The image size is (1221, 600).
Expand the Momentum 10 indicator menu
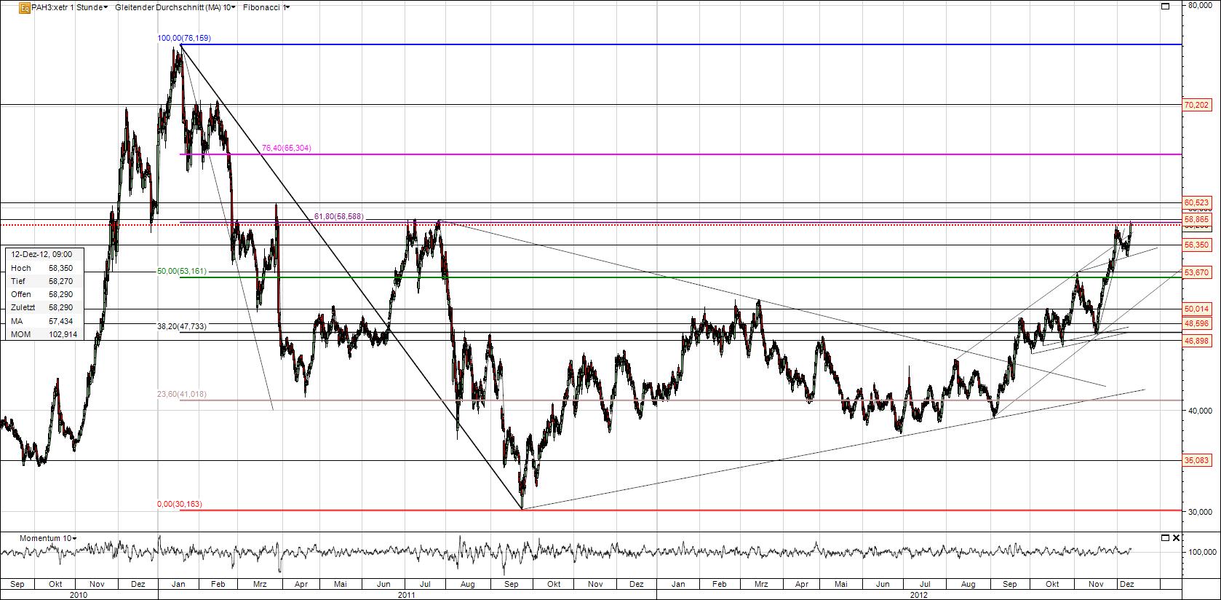48,538
